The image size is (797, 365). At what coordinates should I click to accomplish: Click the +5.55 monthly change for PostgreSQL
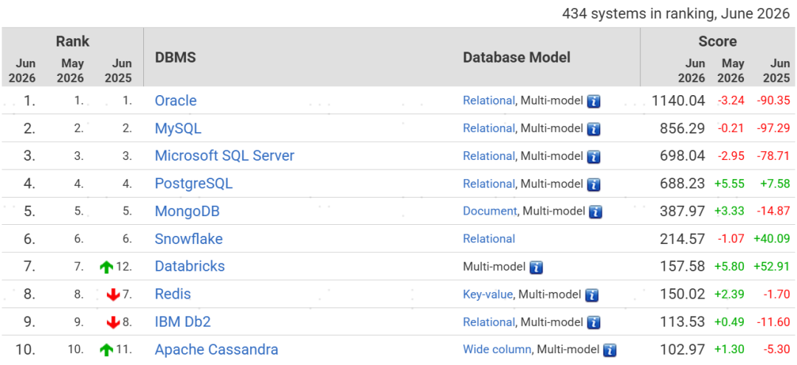point(729,184)
